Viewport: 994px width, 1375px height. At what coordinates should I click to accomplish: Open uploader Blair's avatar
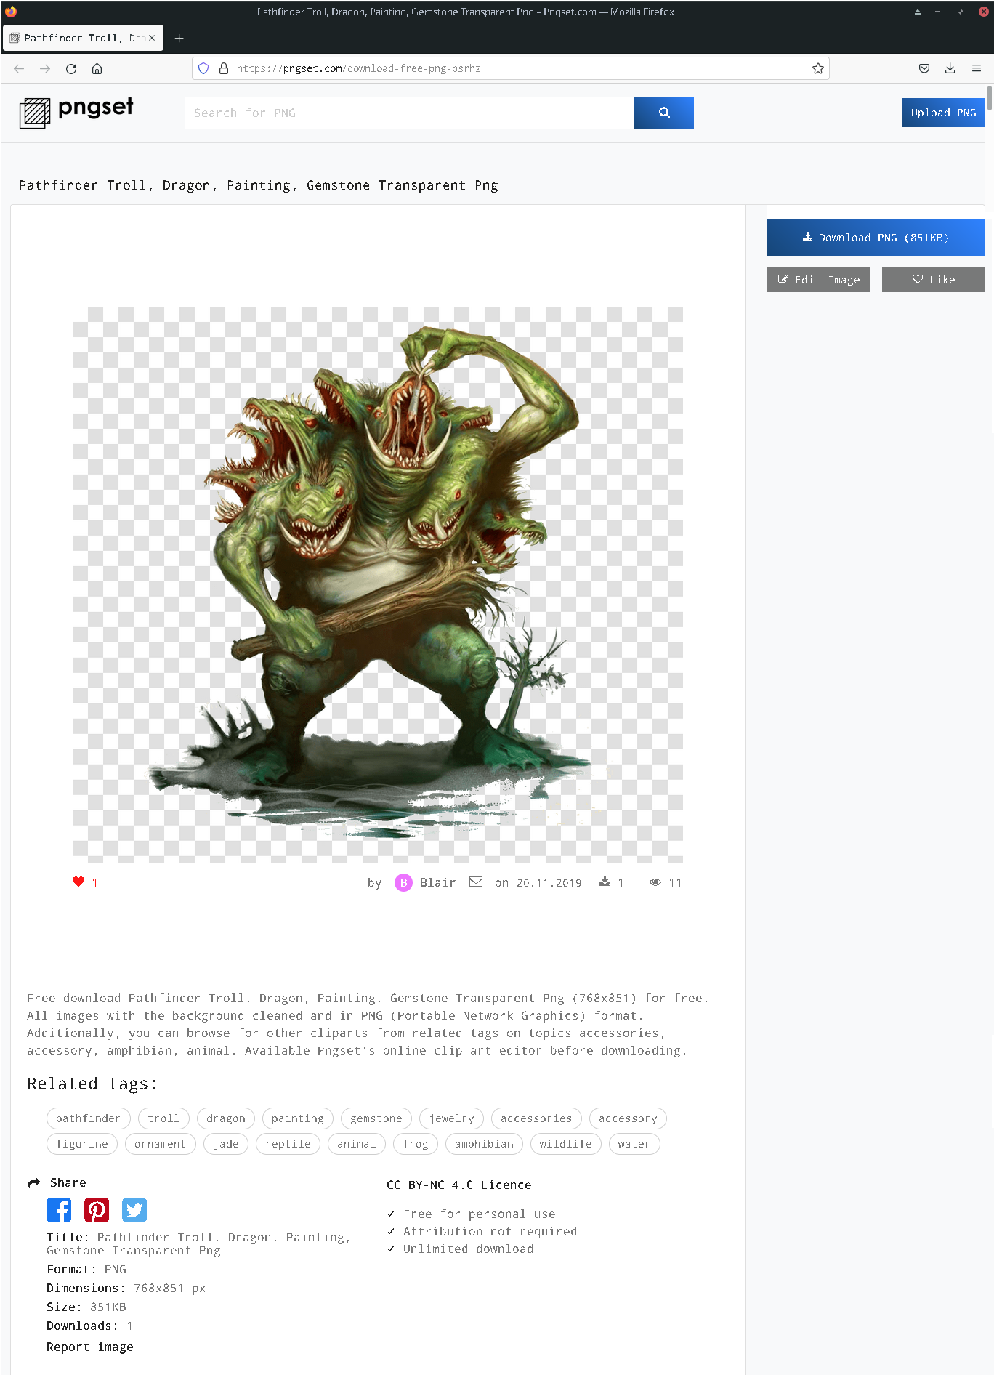[403, 882]
